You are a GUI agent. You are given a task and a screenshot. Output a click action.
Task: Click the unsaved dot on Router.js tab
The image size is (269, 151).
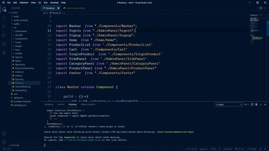pyautogui.click(x=58, y=8)
